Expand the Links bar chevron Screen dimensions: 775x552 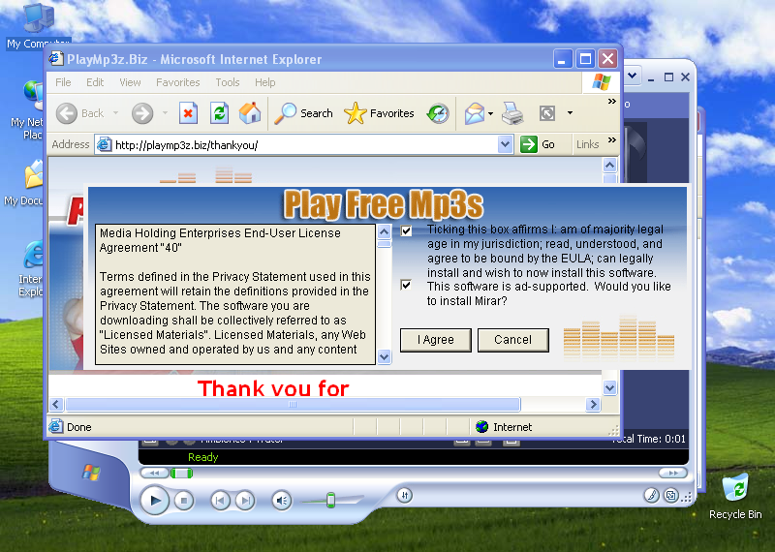(612, 139)
